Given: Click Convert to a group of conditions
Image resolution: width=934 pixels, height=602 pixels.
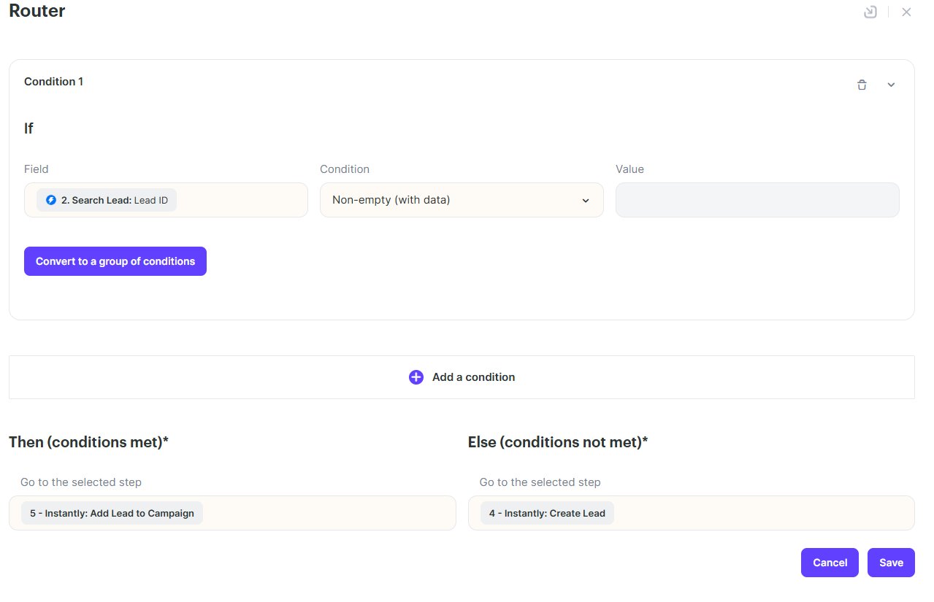Looking at the screenshot, I should click(115, 261).
